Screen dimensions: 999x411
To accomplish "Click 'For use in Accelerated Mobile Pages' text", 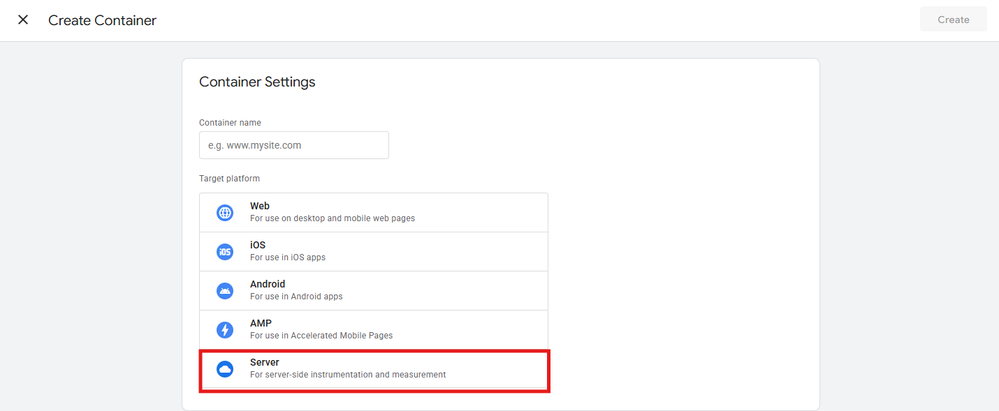I will point(321,336).
